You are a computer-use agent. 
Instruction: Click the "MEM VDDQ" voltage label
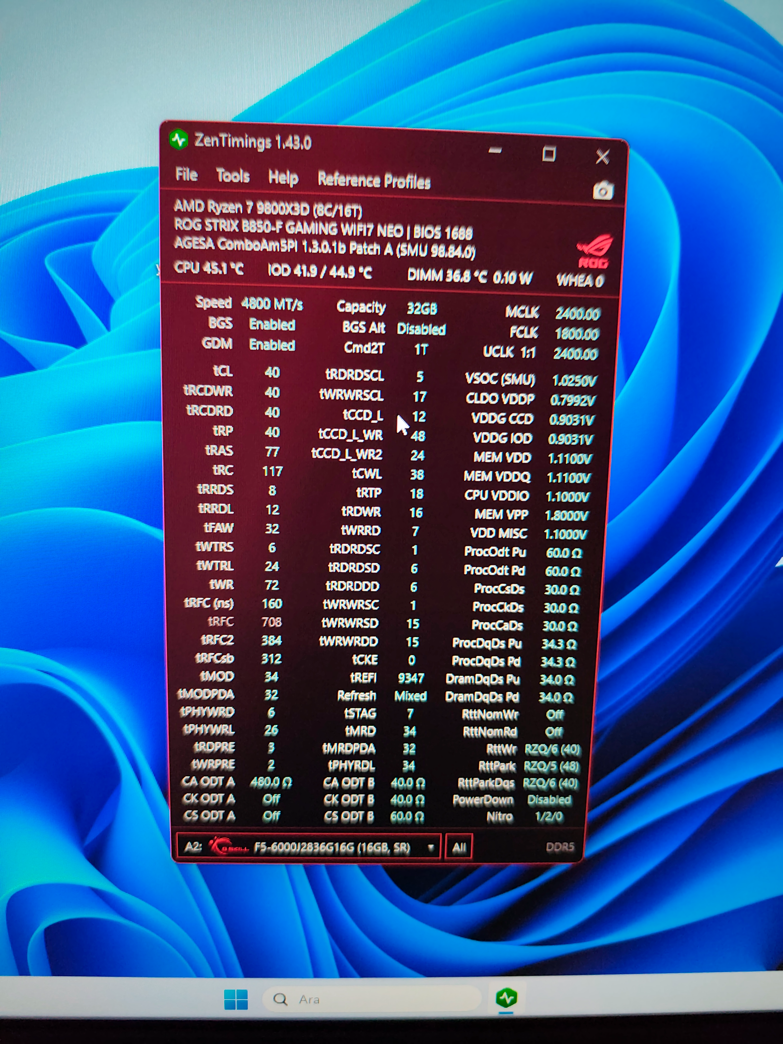[497, 477]
